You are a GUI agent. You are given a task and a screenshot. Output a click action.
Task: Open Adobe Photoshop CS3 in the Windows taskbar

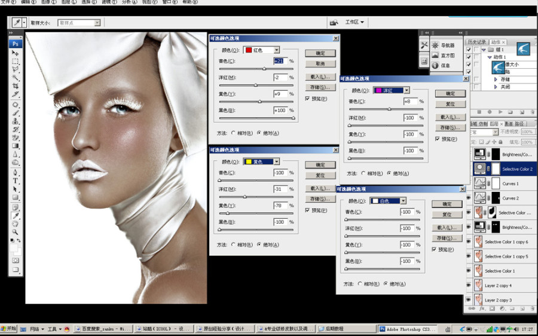(x=408, y=329)
